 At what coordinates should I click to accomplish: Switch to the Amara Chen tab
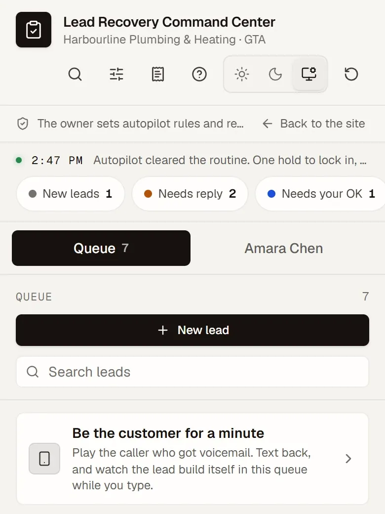click(x=284, y=248)
